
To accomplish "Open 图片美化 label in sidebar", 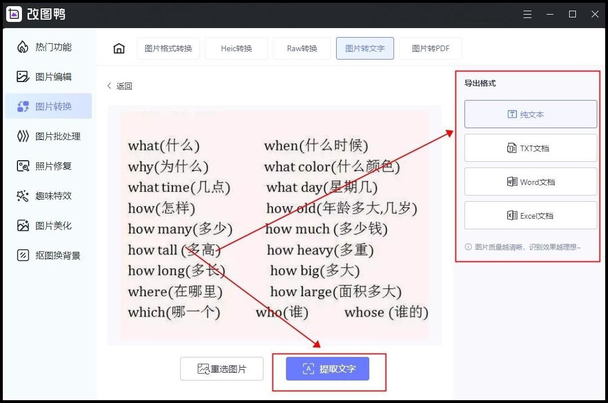I will (x=53, y=226).
